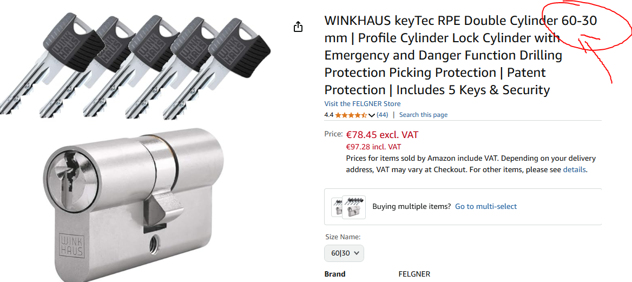The width and height of the screenshot is (632, 282).
Task: Click the keyhole on the cylinder image
Action: point(65,175)
